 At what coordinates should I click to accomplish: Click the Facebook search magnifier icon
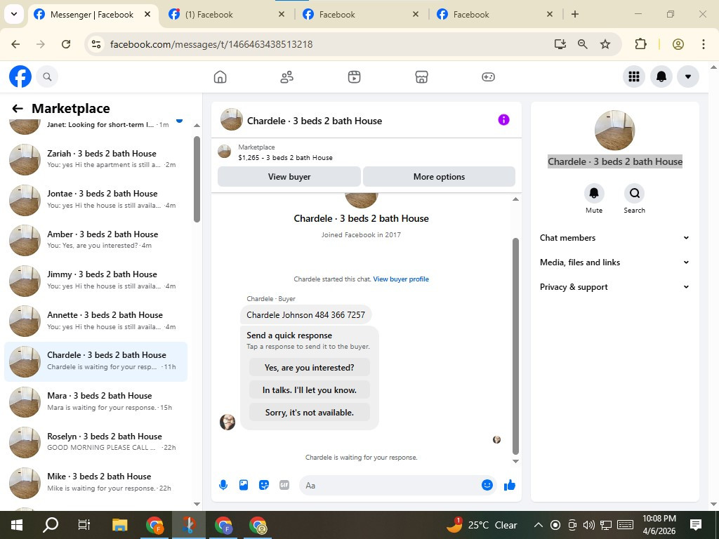click(47, 76)
